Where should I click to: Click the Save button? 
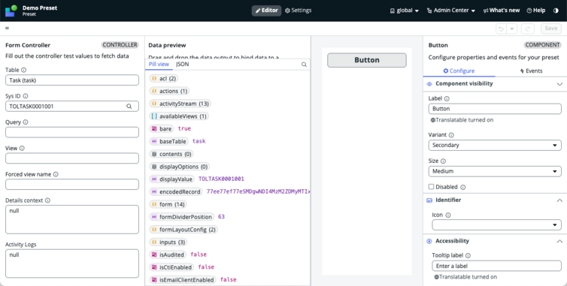(x=551, y=29)
